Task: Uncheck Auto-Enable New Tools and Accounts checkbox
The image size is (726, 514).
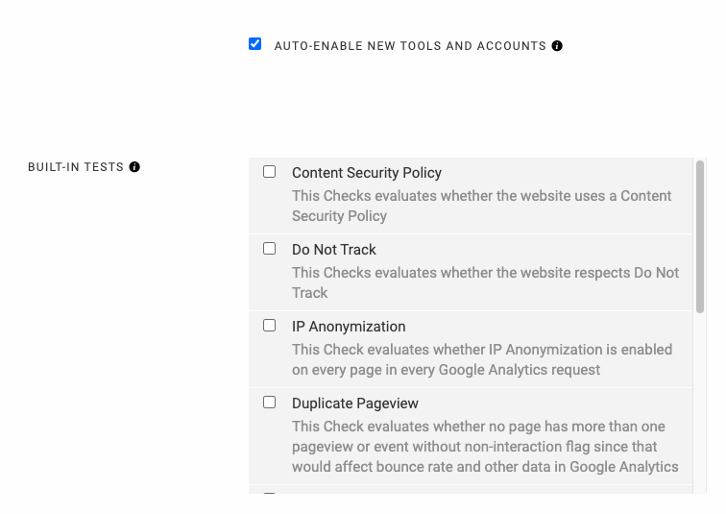Action: [255, 44]
